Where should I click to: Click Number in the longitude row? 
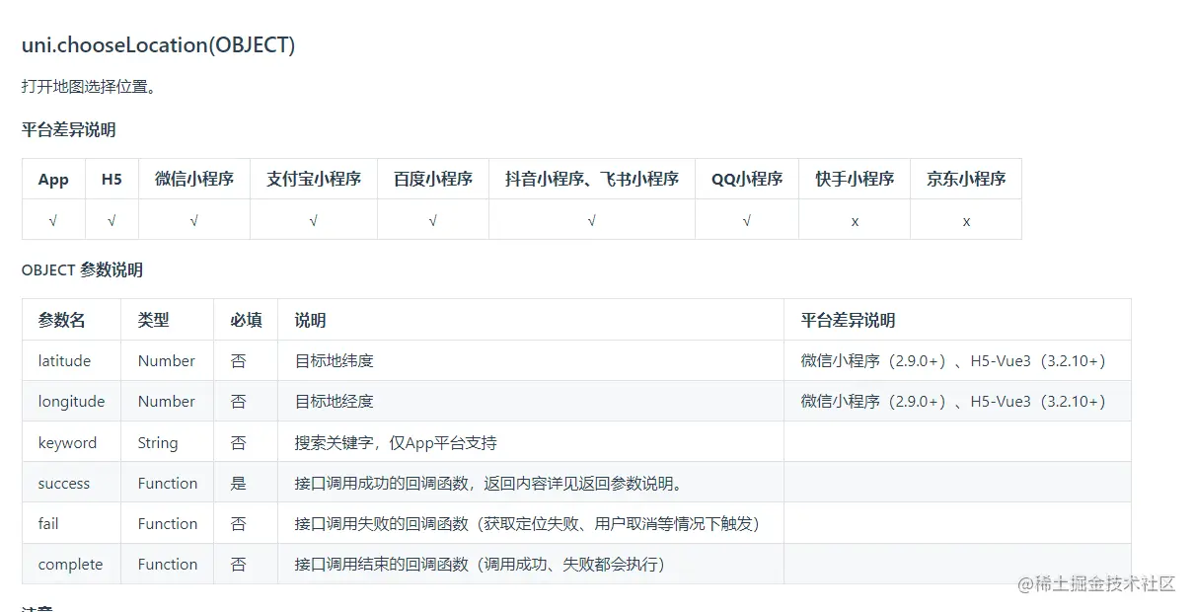pos(167,402)
